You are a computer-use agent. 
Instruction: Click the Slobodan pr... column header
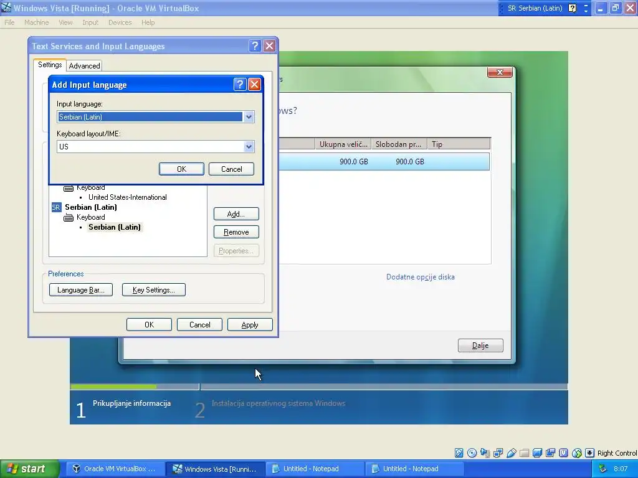(399, 144)
